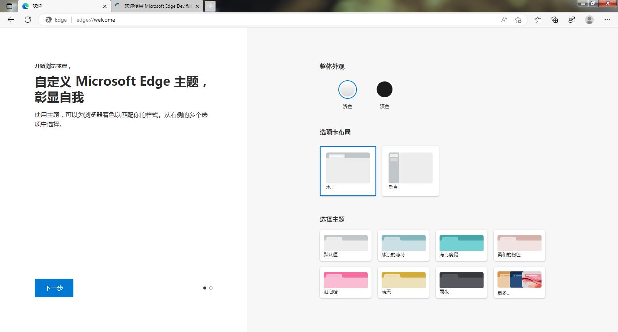
Task: Open the Favorites list icon
Action: 538,20
